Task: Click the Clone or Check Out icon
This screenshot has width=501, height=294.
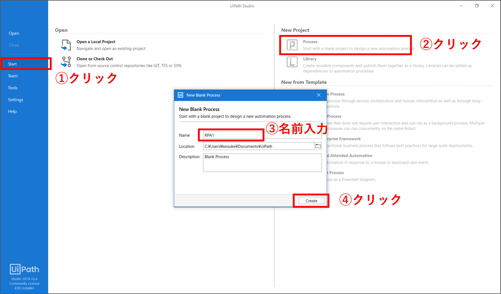Action: pos(66,62)
